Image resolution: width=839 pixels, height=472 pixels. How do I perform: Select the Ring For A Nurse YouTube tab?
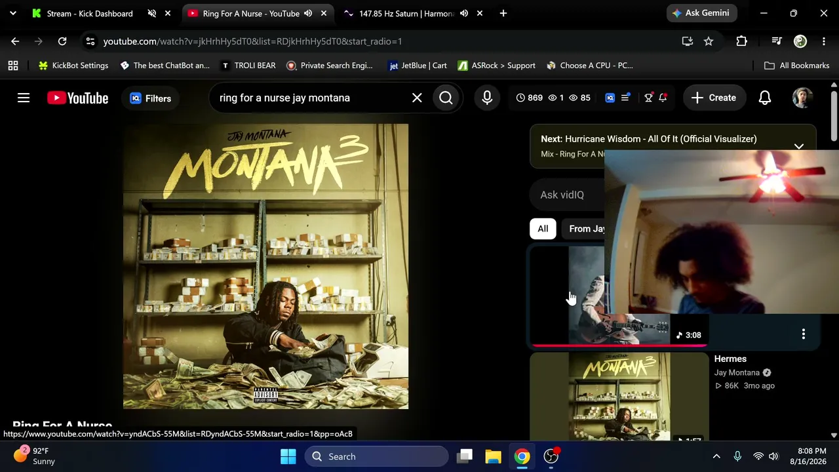(x=251, y=13)
